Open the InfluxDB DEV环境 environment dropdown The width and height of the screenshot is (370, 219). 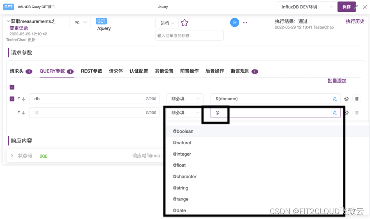[307, 7]
